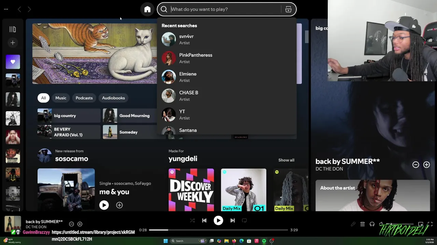Open the Someday shortcut tile
Image resolution: width=437 pixels, height=245 pixels.
pyautogui.click(x=130, y=132)
